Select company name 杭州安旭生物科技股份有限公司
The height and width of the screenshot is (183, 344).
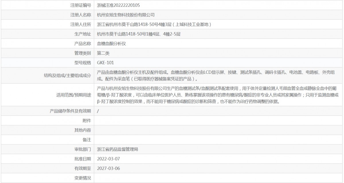pos(126,15)
